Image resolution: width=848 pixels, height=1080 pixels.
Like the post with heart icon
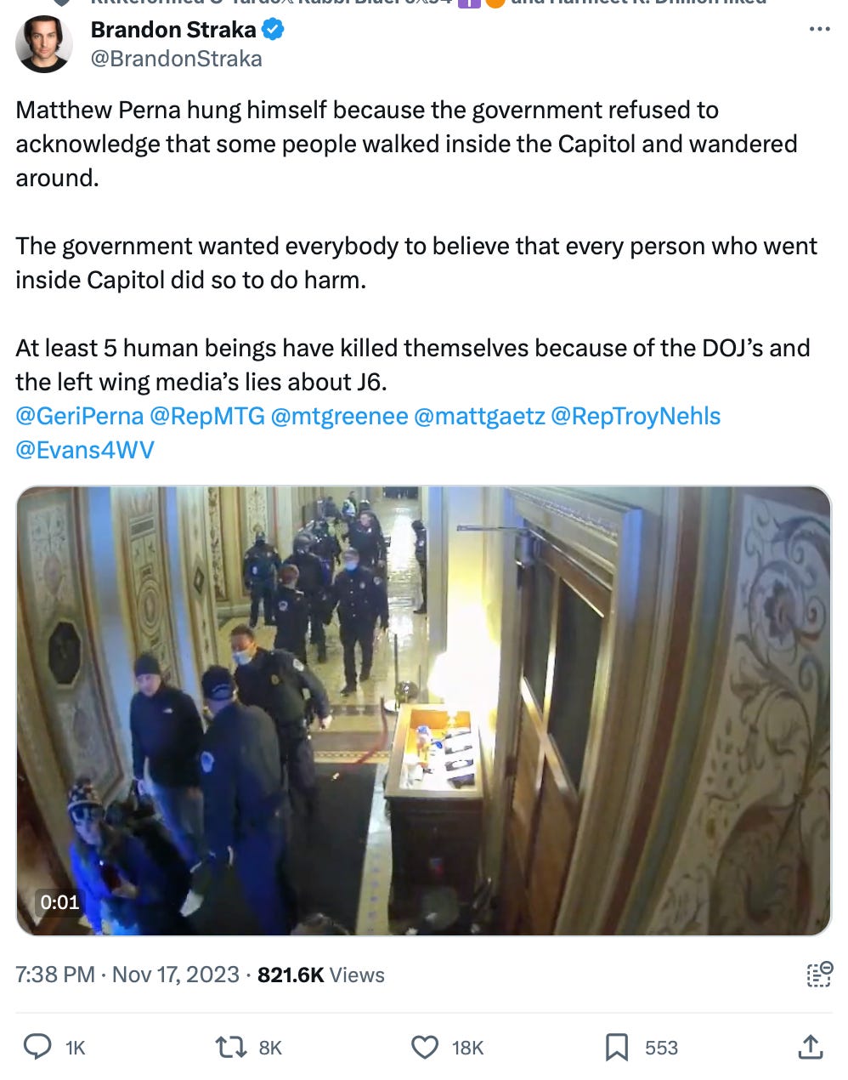click(425, 1047)
